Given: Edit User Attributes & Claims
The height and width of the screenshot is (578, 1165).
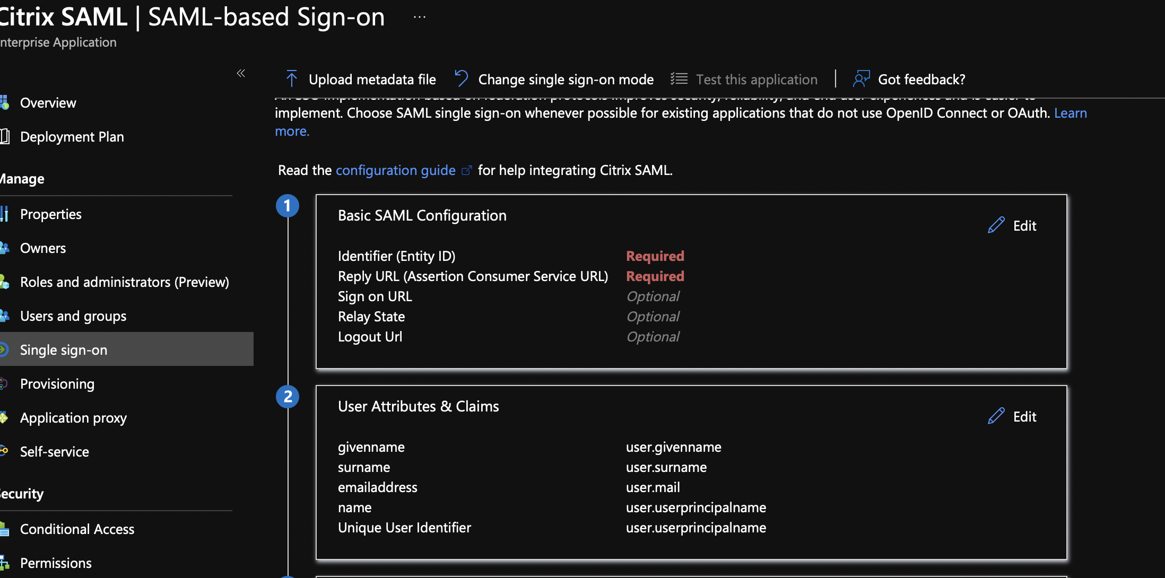Looking at the screenshot, I should coord(1024,417).
